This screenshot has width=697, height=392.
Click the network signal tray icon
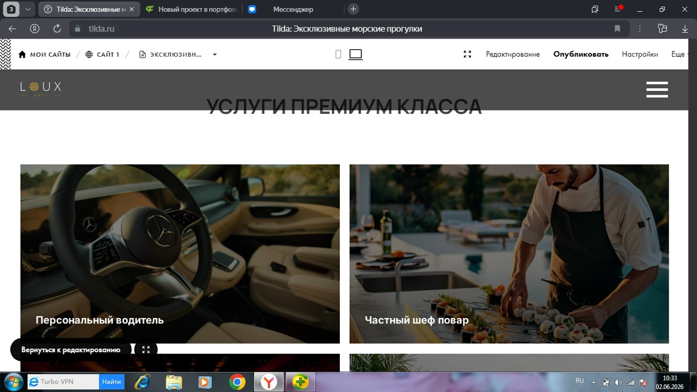[631, 382]
